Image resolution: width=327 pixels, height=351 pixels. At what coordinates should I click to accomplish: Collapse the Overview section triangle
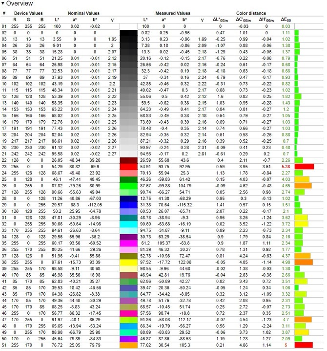(2, 3)
